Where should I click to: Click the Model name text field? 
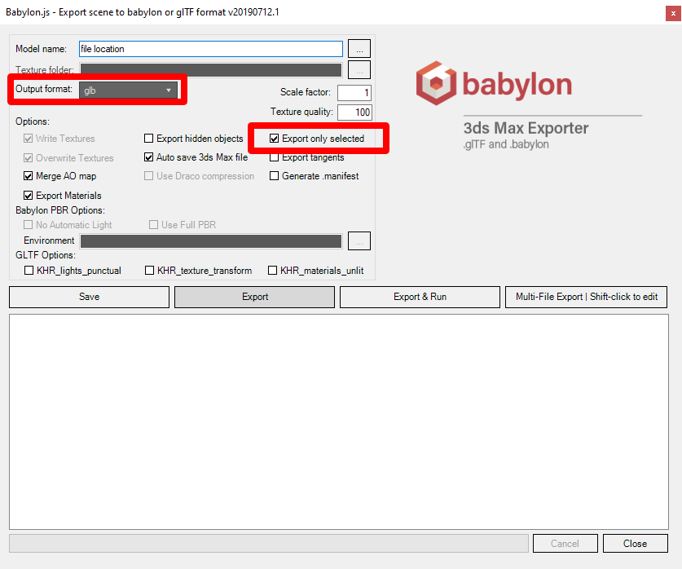point(211,49)
